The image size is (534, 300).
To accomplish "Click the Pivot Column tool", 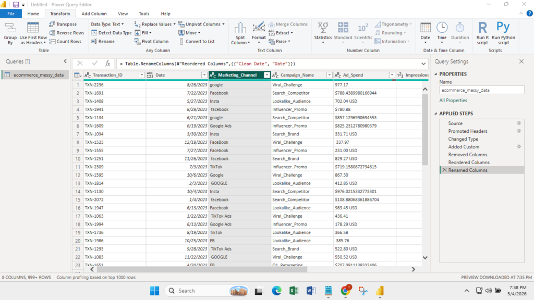I will (x=152, y=41).
